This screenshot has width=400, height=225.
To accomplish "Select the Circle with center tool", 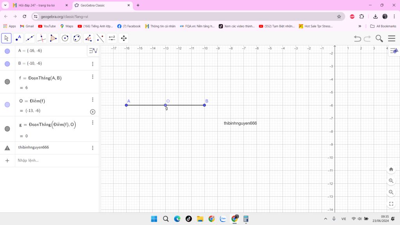I will (x=65, y=38).
